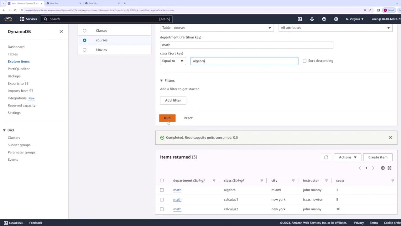
Task: Run the query with the Run button
Action: click(x=167, y=118)
